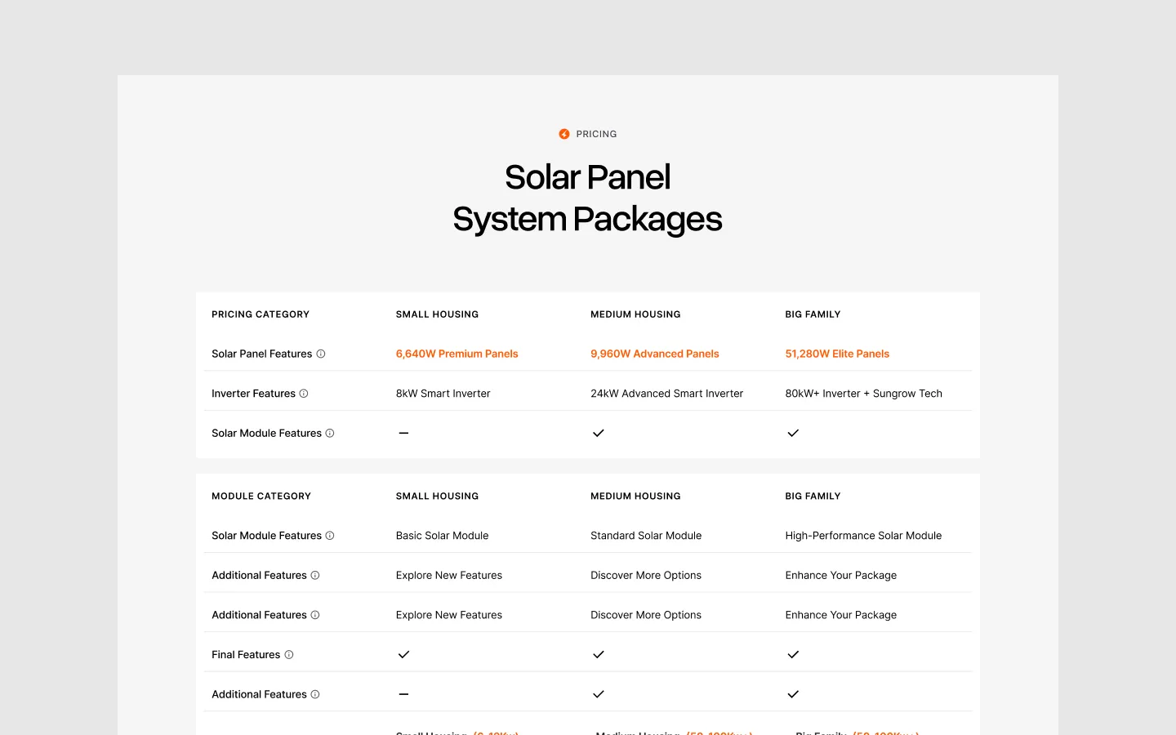Click Small Housing dash in pricing Solar Module row

403,433
